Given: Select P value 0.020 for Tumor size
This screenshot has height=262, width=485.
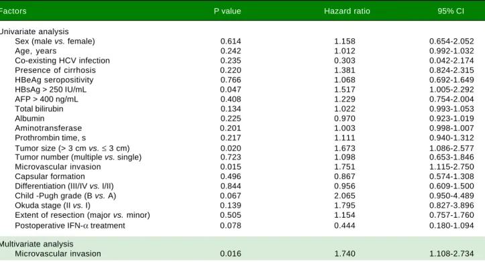Looking at the screenshot, I should click(x=231, y=148).
